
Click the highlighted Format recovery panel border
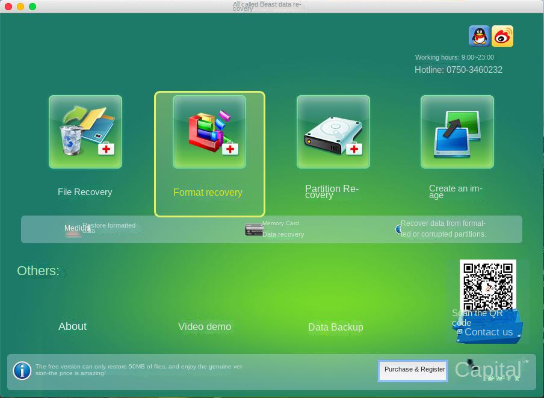pos(209,154)
